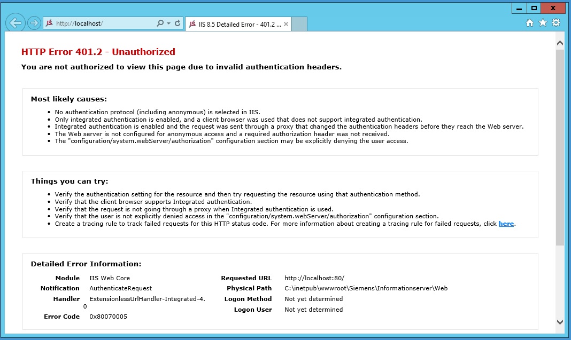Click the Logon User 'Not yet determined' value
This screenshot has width=571, height=340.
pyautogui.click(x=313, y=310)
